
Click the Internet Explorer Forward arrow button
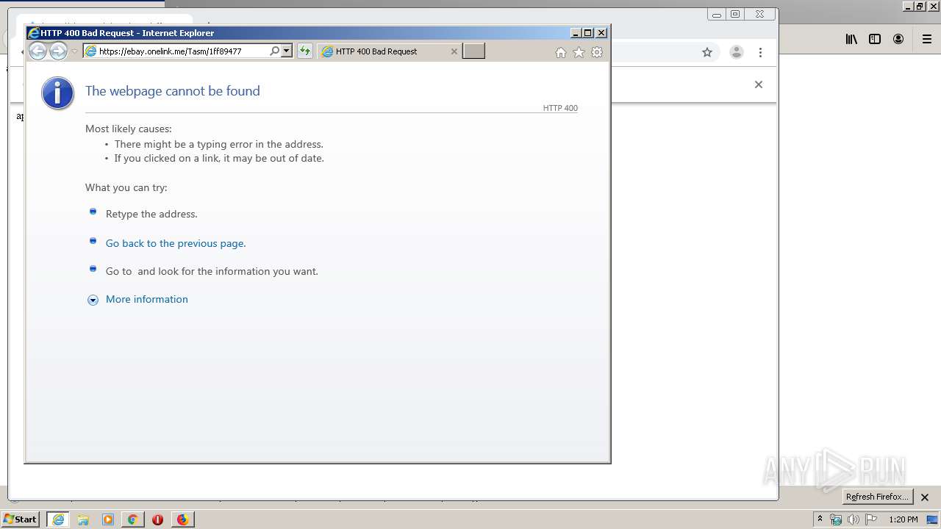click(58, 51)
